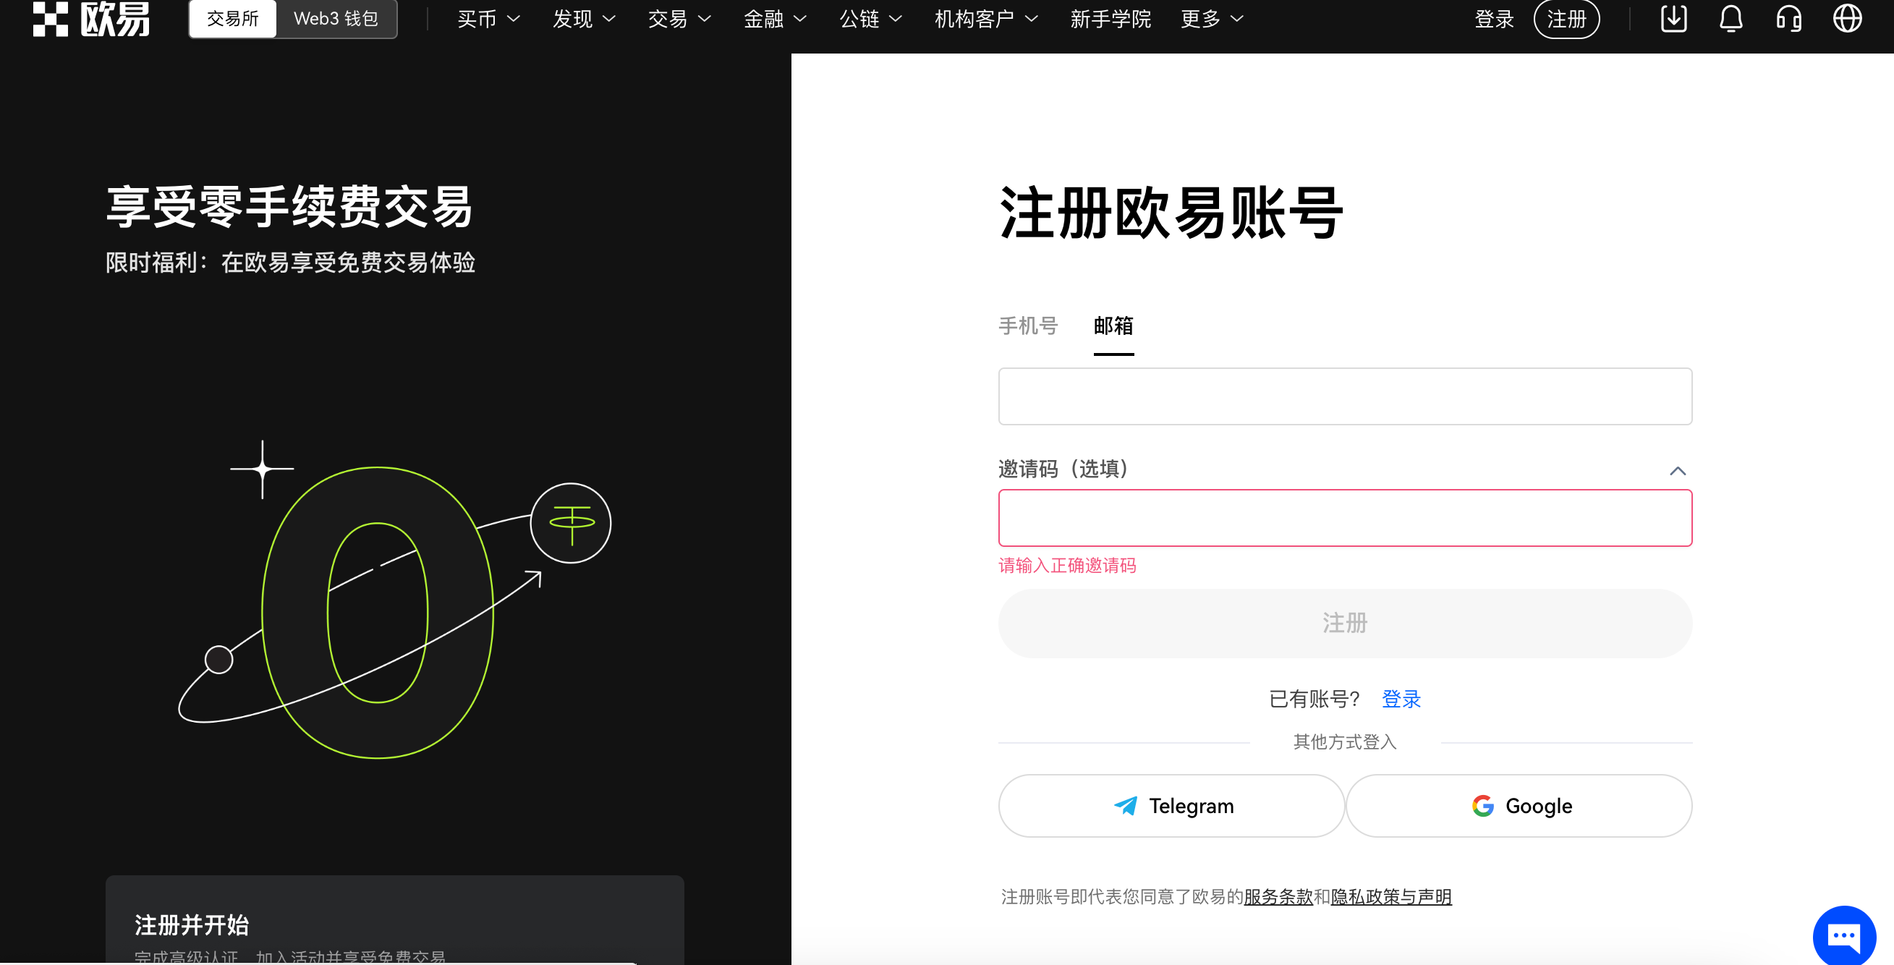Sign up with Telegram
This screenshot has width=1894, height=965.
pyautogui.click(x=1171, y=806)
